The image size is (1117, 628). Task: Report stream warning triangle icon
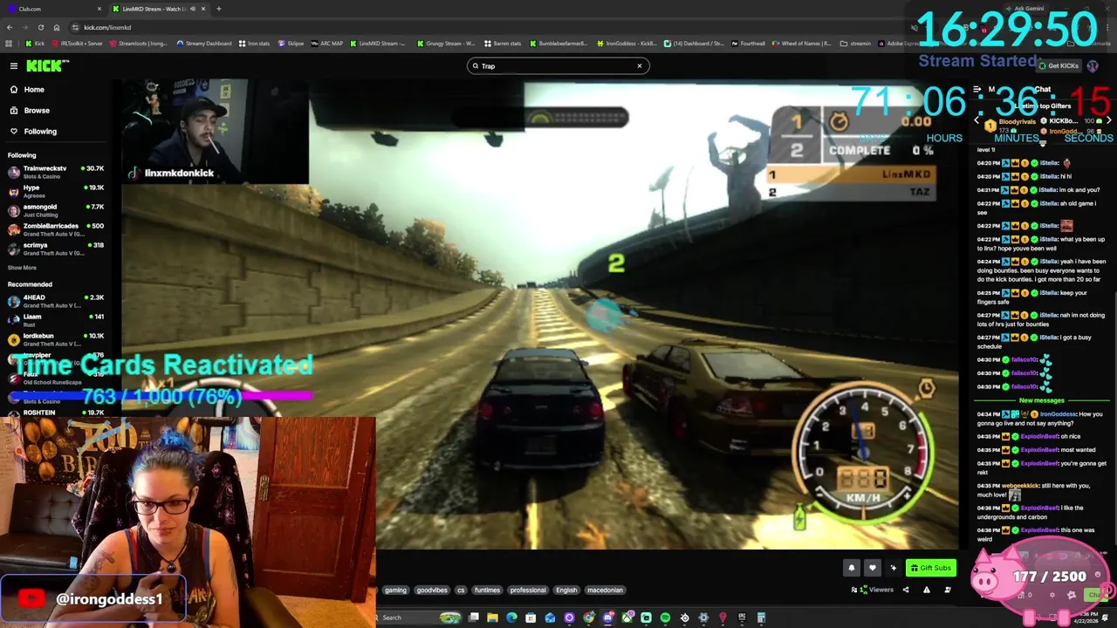tap(926, 590)
